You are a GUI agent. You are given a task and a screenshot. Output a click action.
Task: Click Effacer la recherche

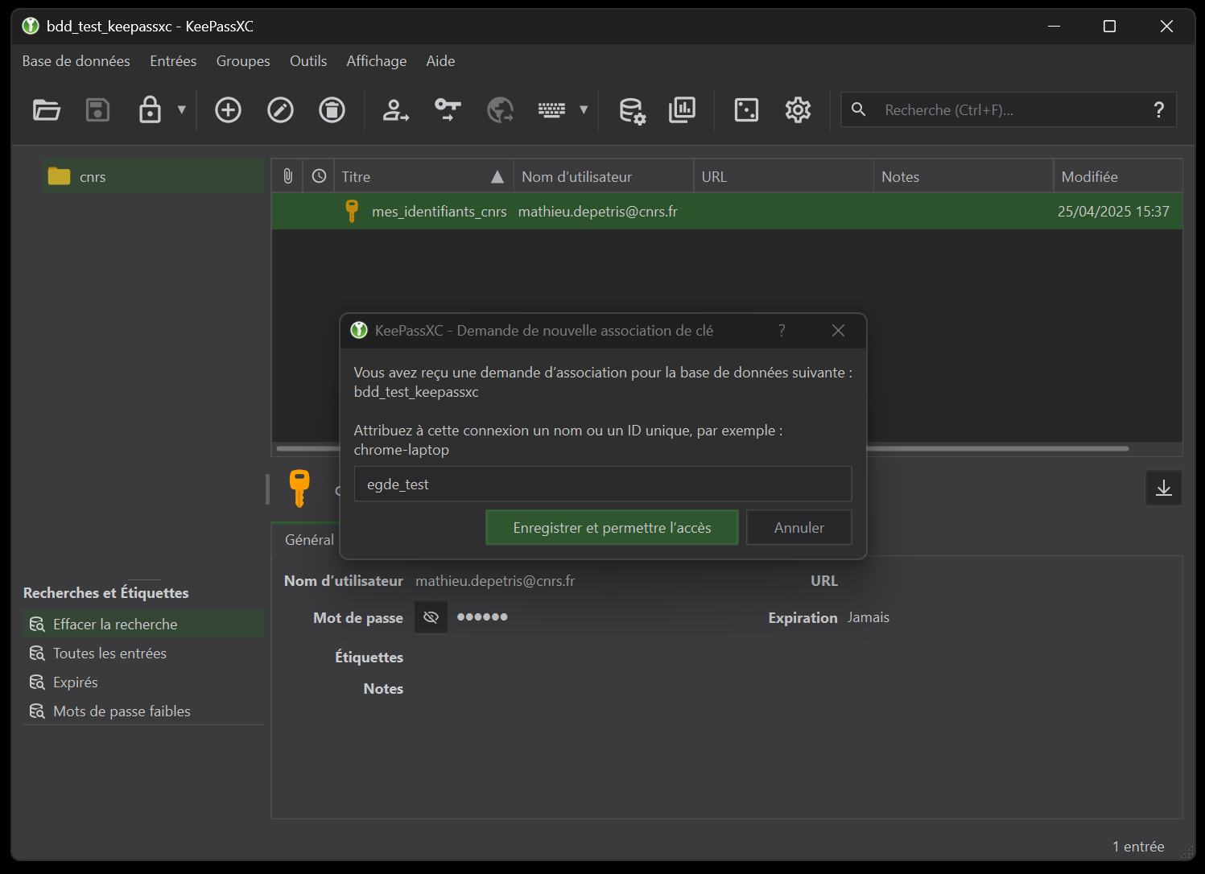(x=144, y=625)
